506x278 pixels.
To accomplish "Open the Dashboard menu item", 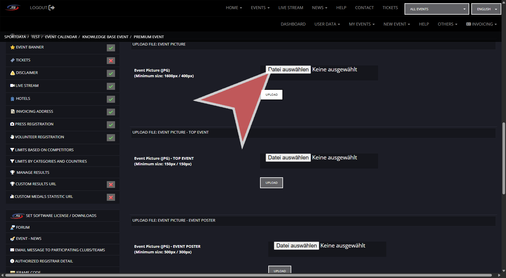I will [x=293, y=24].
